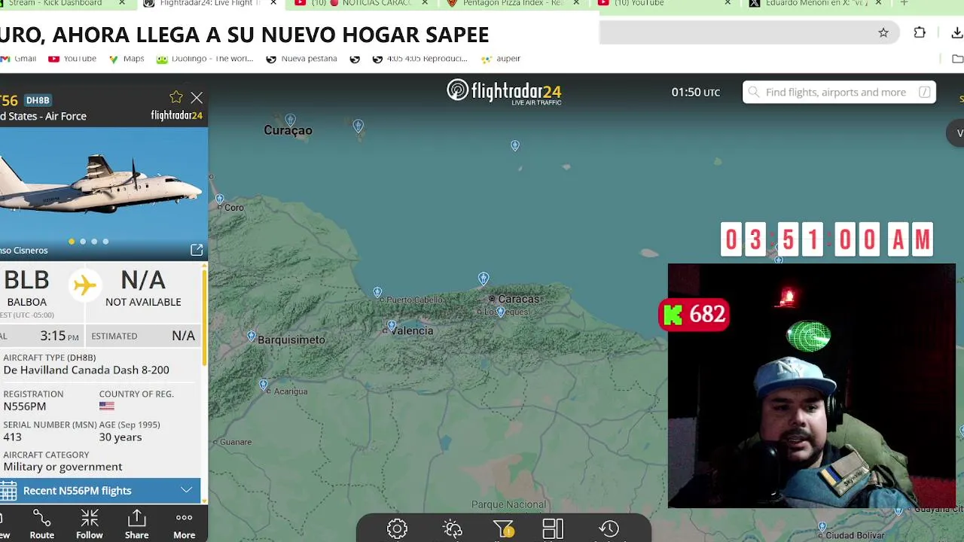Screen dimensions: 964x542
Task: Click the Route icon in the flight panel
Action: (x=42, y=524)
